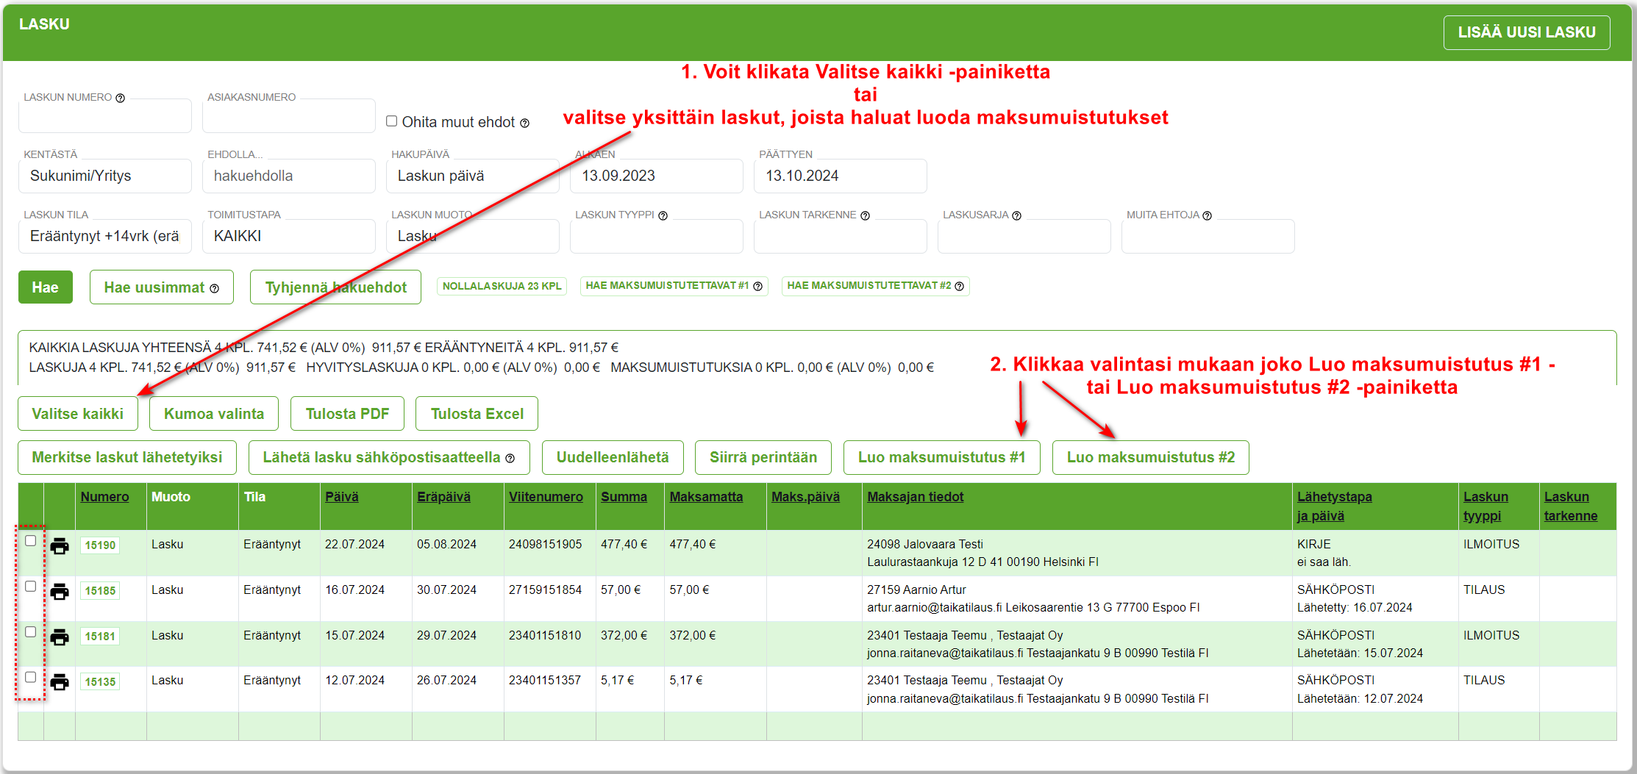Open the Laskun muoto dropdown
Screen dimensions: 1637x774
(473, 237)
